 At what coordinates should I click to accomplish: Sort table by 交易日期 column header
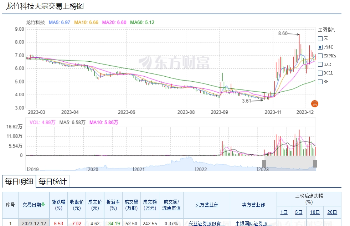[x=32, y=205]
